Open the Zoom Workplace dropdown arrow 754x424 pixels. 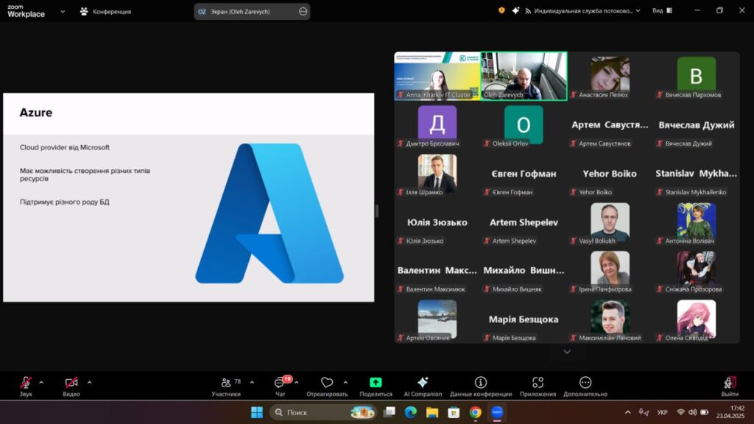pyautogui.click(x=63, y=12)
